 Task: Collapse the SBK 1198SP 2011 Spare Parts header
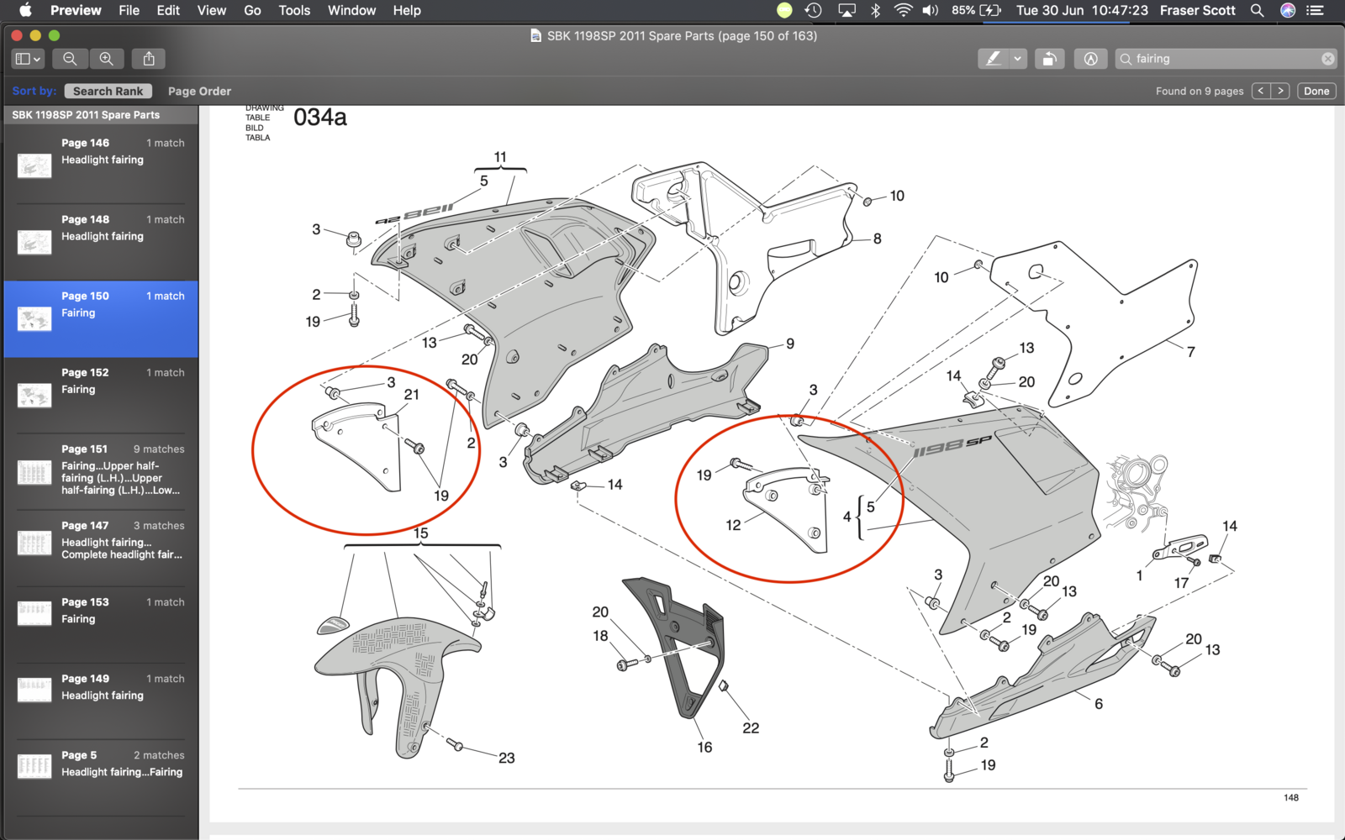[86, 115]
